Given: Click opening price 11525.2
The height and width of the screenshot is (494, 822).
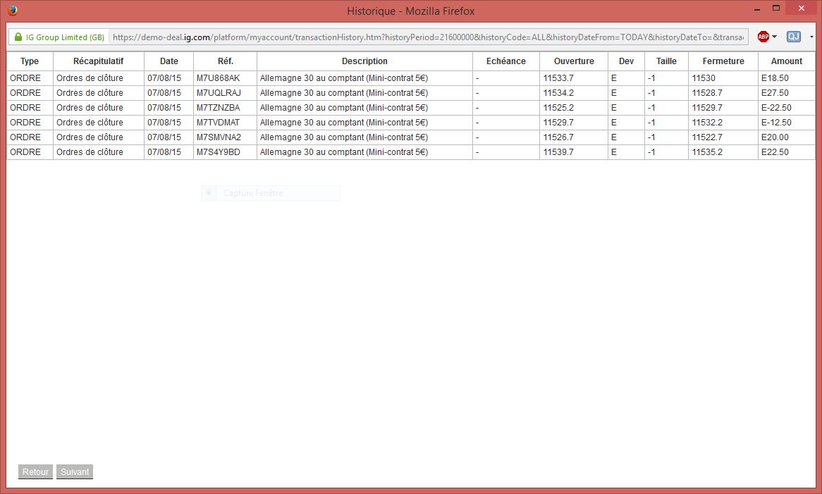Looking at the screenshot, I should tap(558, 107).
